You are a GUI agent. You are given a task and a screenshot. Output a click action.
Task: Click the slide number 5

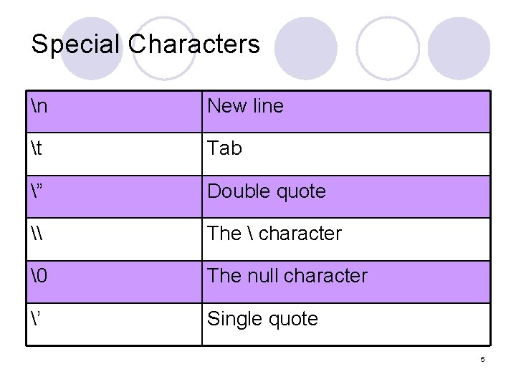tap(482, 359)
